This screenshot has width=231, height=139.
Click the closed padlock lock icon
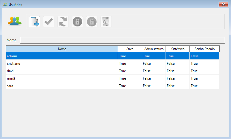pos(92,22)
